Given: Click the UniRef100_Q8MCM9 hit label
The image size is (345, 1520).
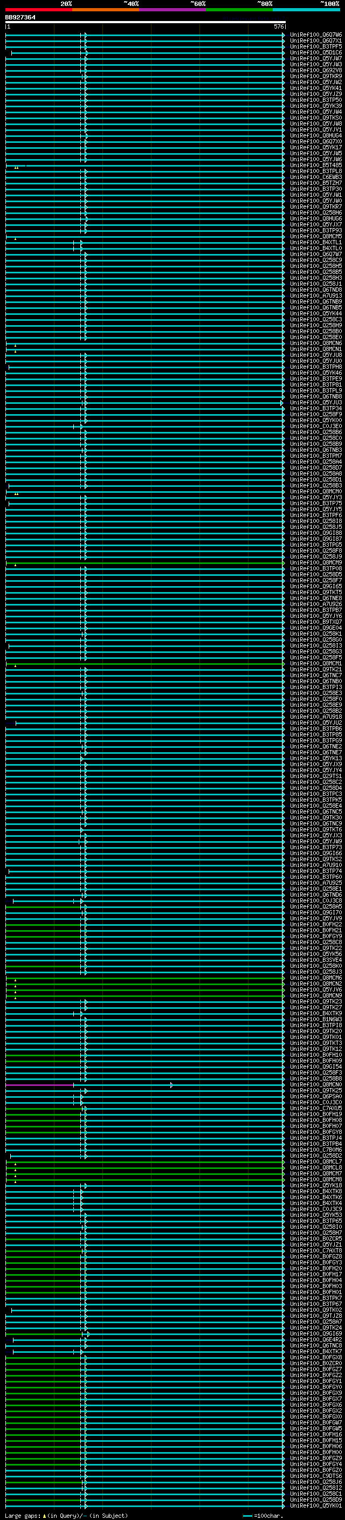Looking at the screenshot, I should click(x=316, y=562).
